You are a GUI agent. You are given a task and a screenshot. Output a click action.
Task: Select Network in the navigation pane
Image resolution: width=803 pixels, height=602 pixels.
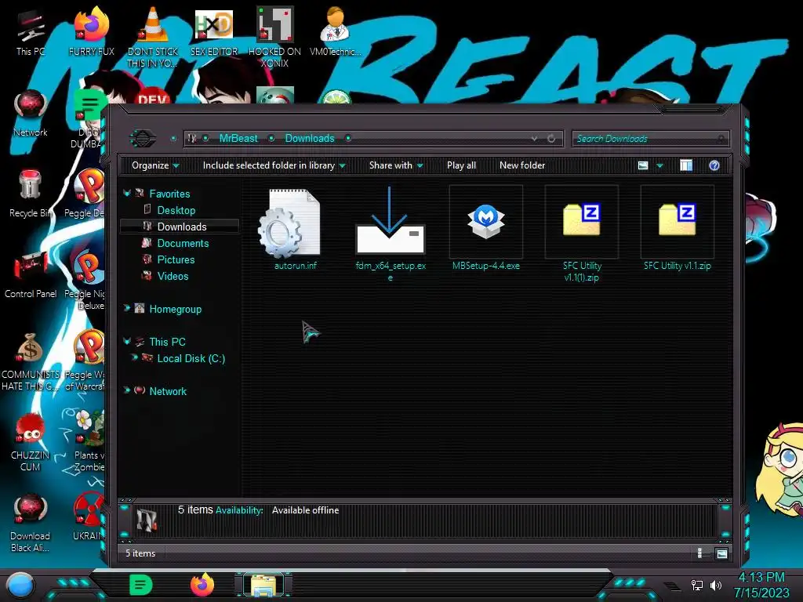tap(168, 391)
